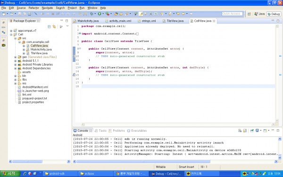Click the Open Perspective icon
Viewport: 283px width, 177px height.
pyautogui.click(x=249, y=14)
